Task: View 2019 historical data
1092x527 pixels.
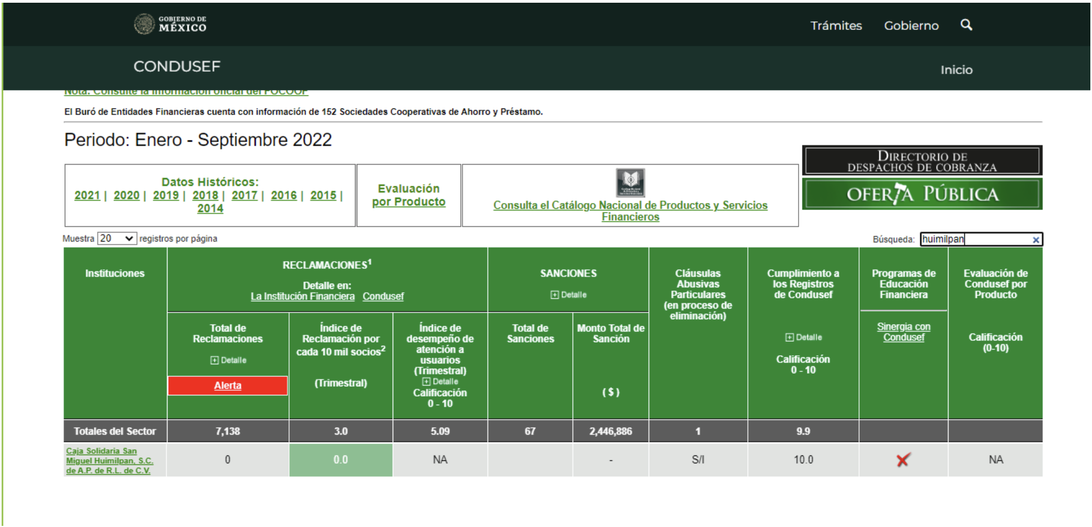Action: 165,195
